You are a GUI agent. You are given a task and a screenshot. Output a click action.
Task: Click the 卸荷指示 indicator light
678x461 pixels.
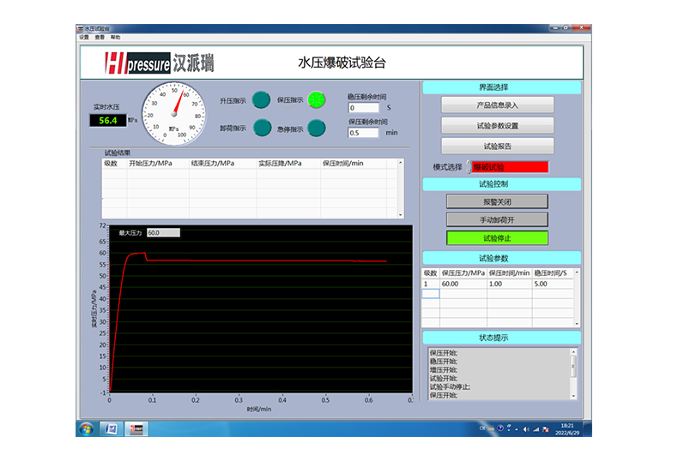point(262,128)
